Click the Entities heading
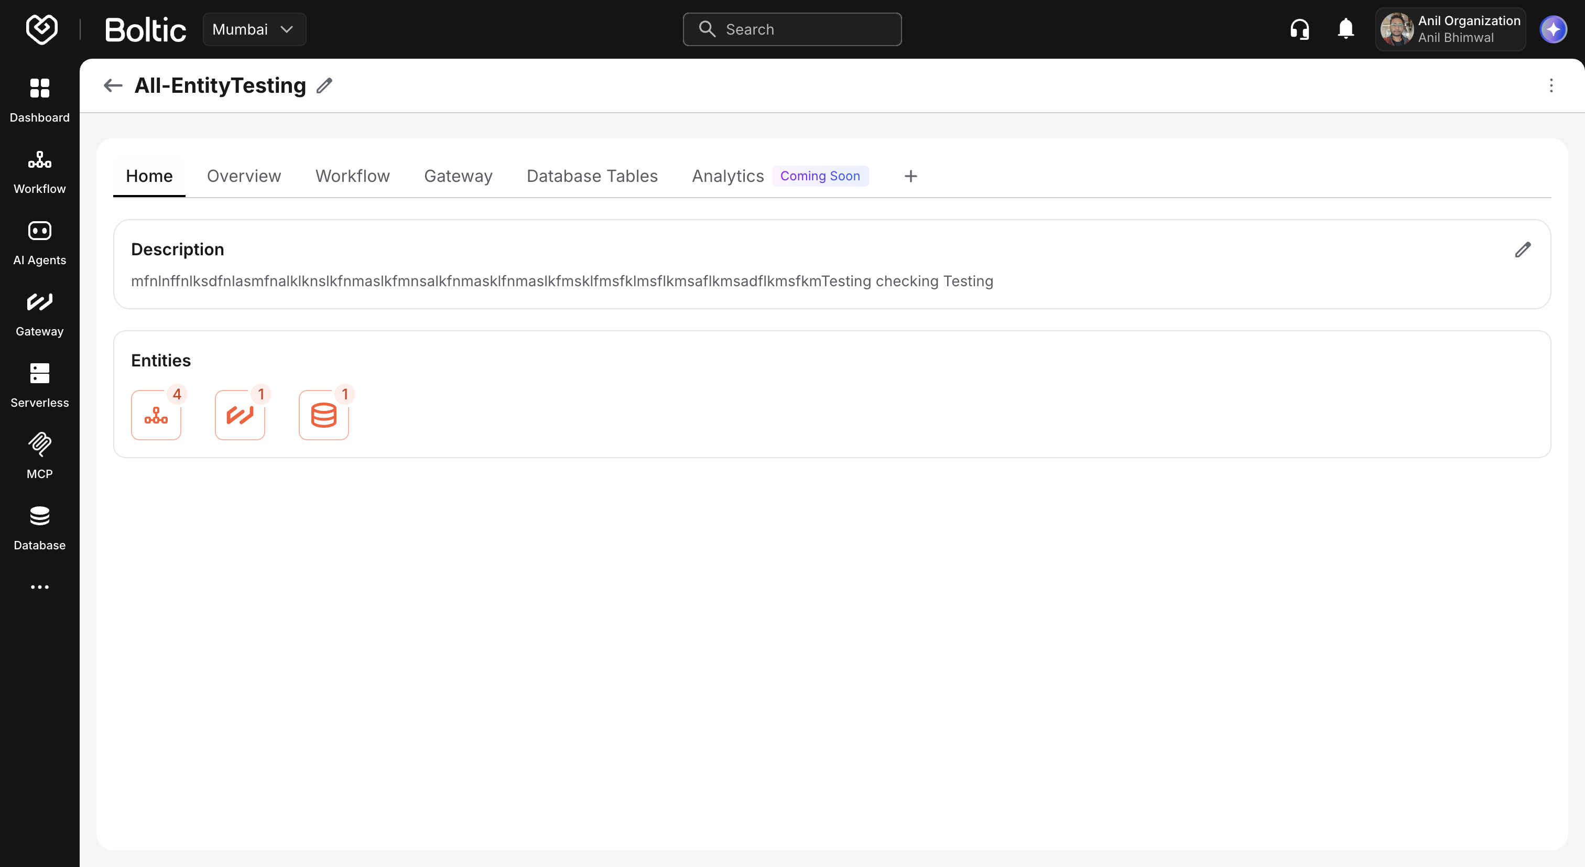Image resolution: width=1585 pixels, height=867 pixels. point(160,361)
